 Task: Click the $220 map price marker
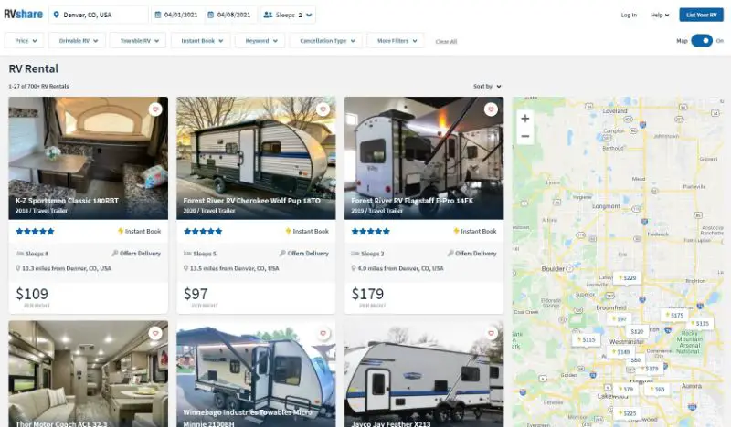(627, 277)
